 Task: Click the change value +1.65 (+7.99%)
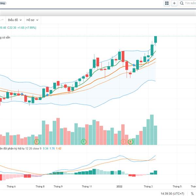pos(27,28)
